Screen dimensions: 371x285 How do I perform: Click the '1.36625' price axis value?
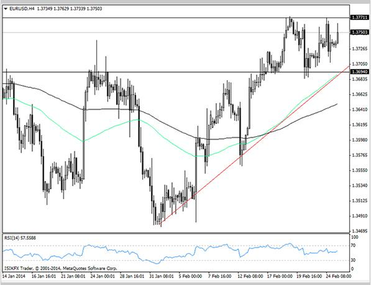[x=360, y=94]
